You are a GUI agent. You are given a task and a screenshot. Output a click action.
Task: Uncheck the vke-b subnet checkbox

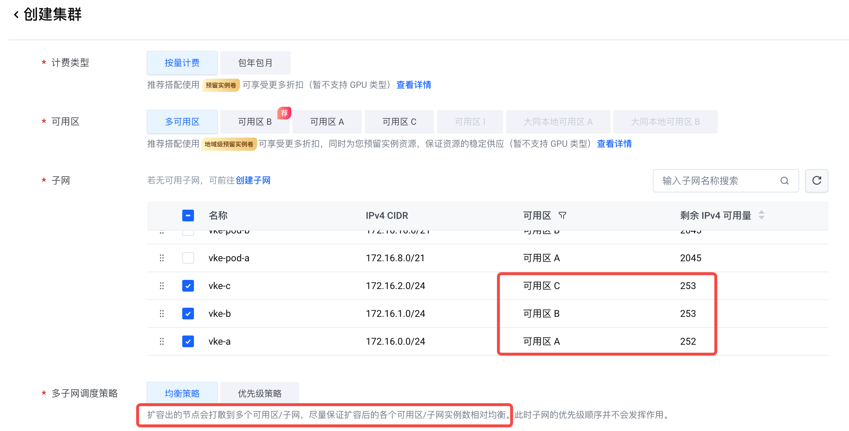(x=188, y=314)
